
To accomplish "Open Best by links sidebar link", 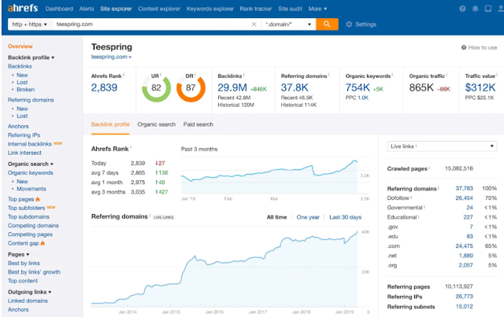I will (x=24, y=264).
